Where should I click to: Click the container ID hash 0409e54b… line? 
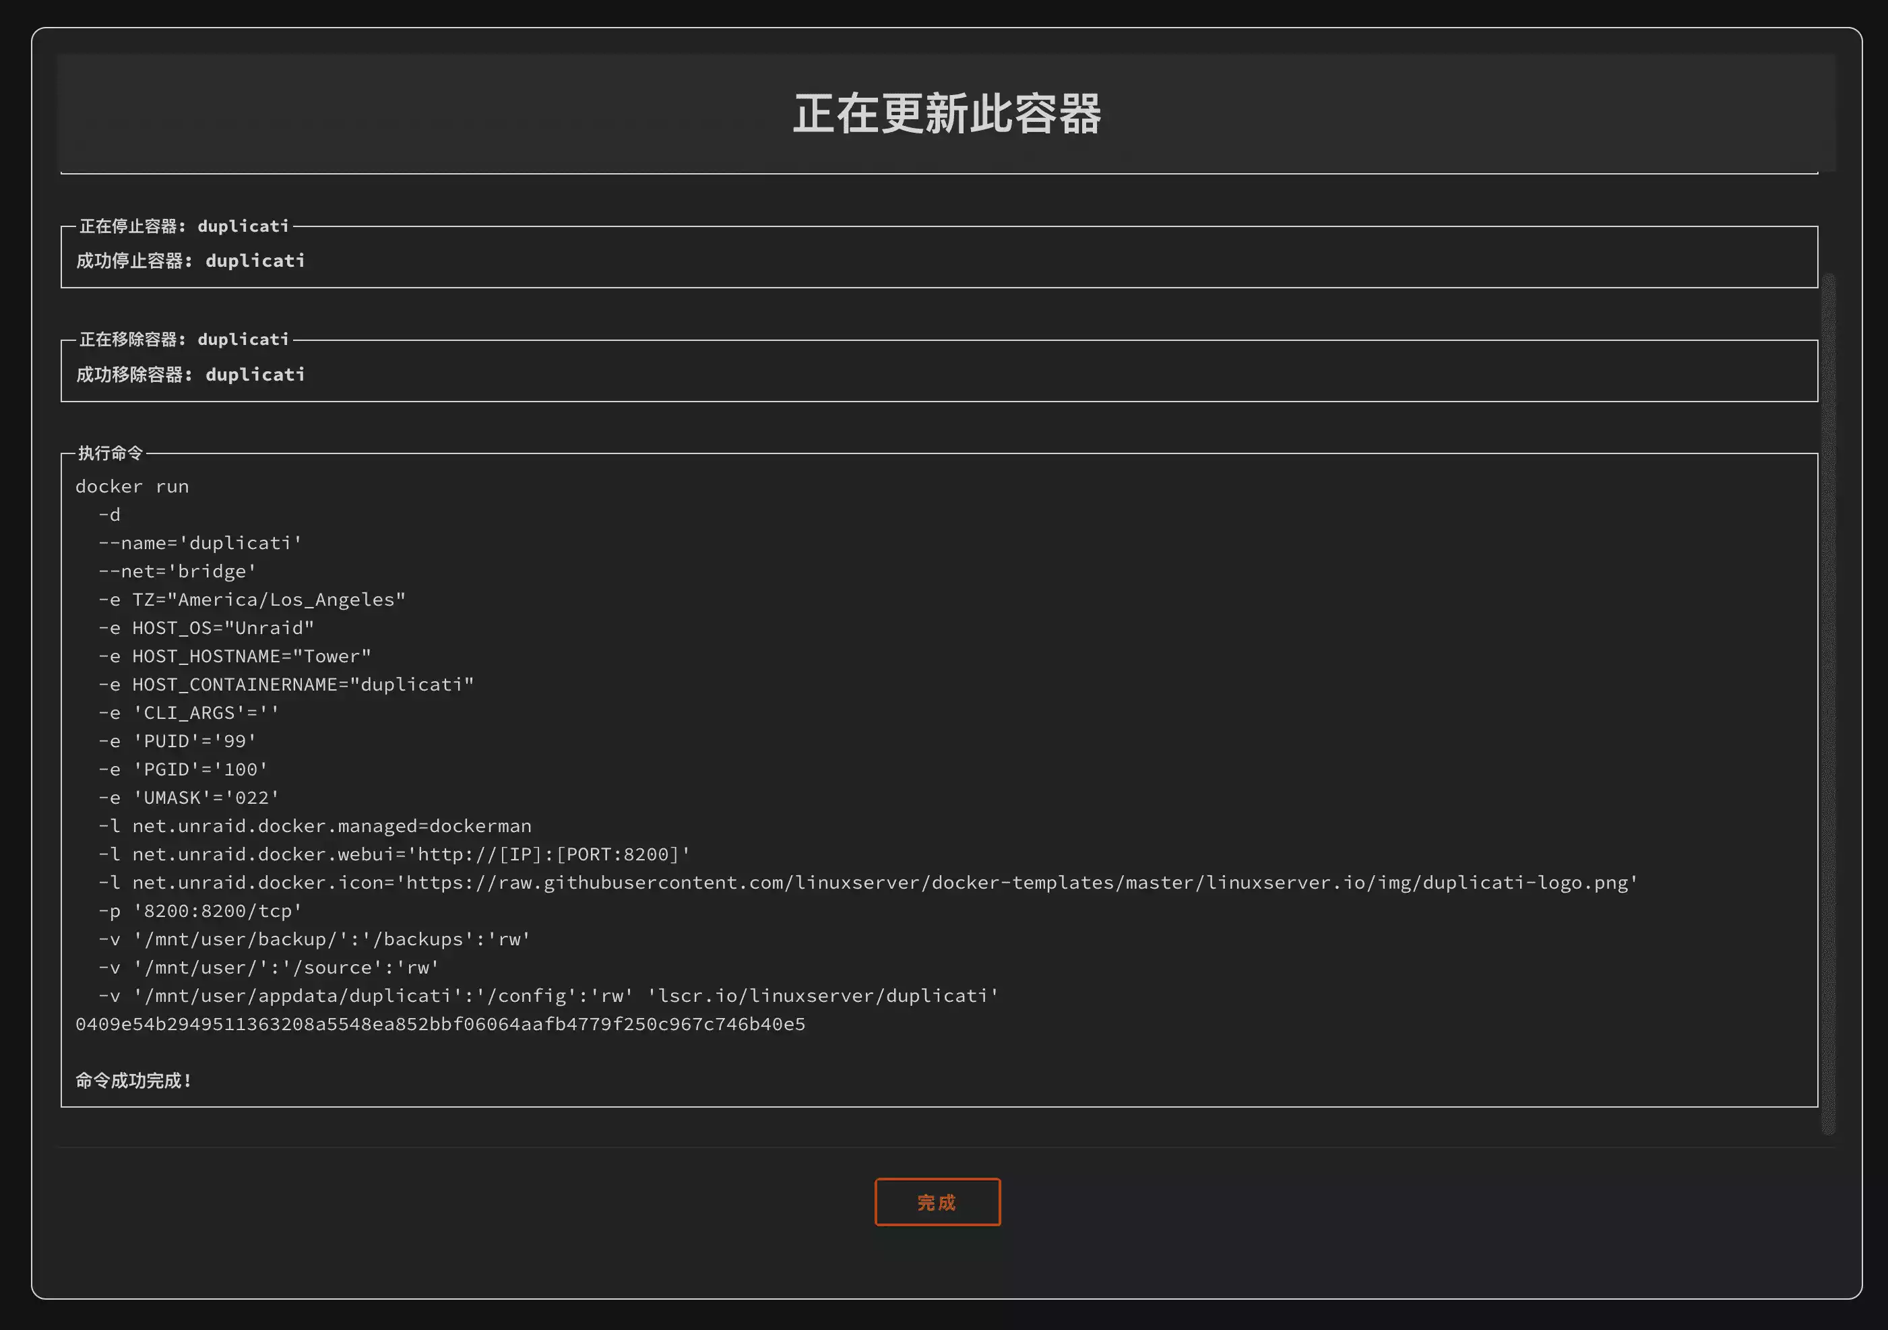[440, 1024]
